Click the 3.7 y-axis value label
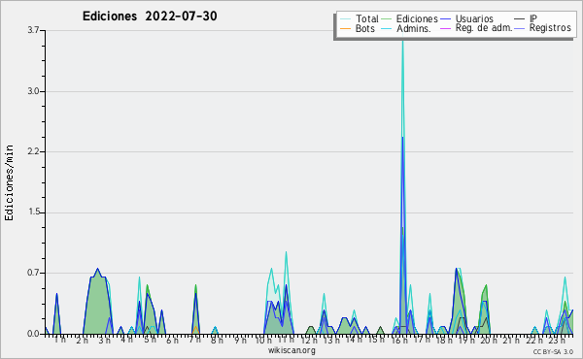The height and width of the screenshot is (359, 583). (33, 30)
